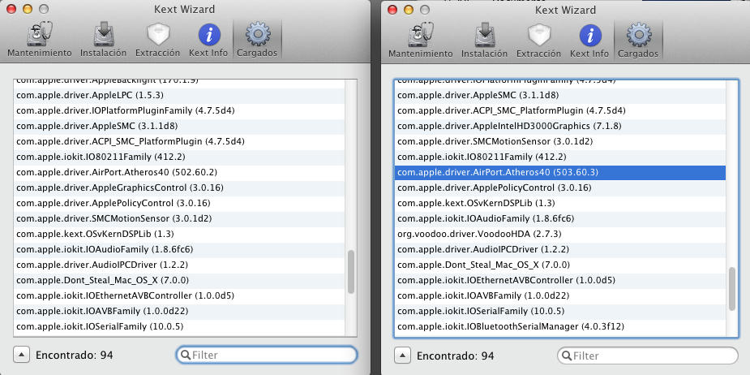Select AppleIntelHD3000Graphics (7.1.8) row

tap(559, 126)
